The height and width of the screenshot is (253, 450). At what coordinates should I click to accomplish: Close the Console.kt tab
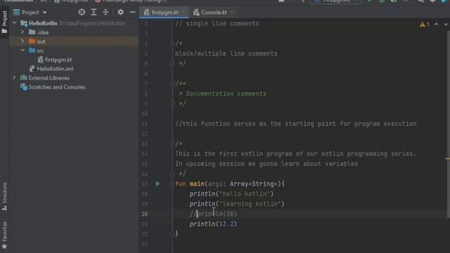click(x=232, y=13)
